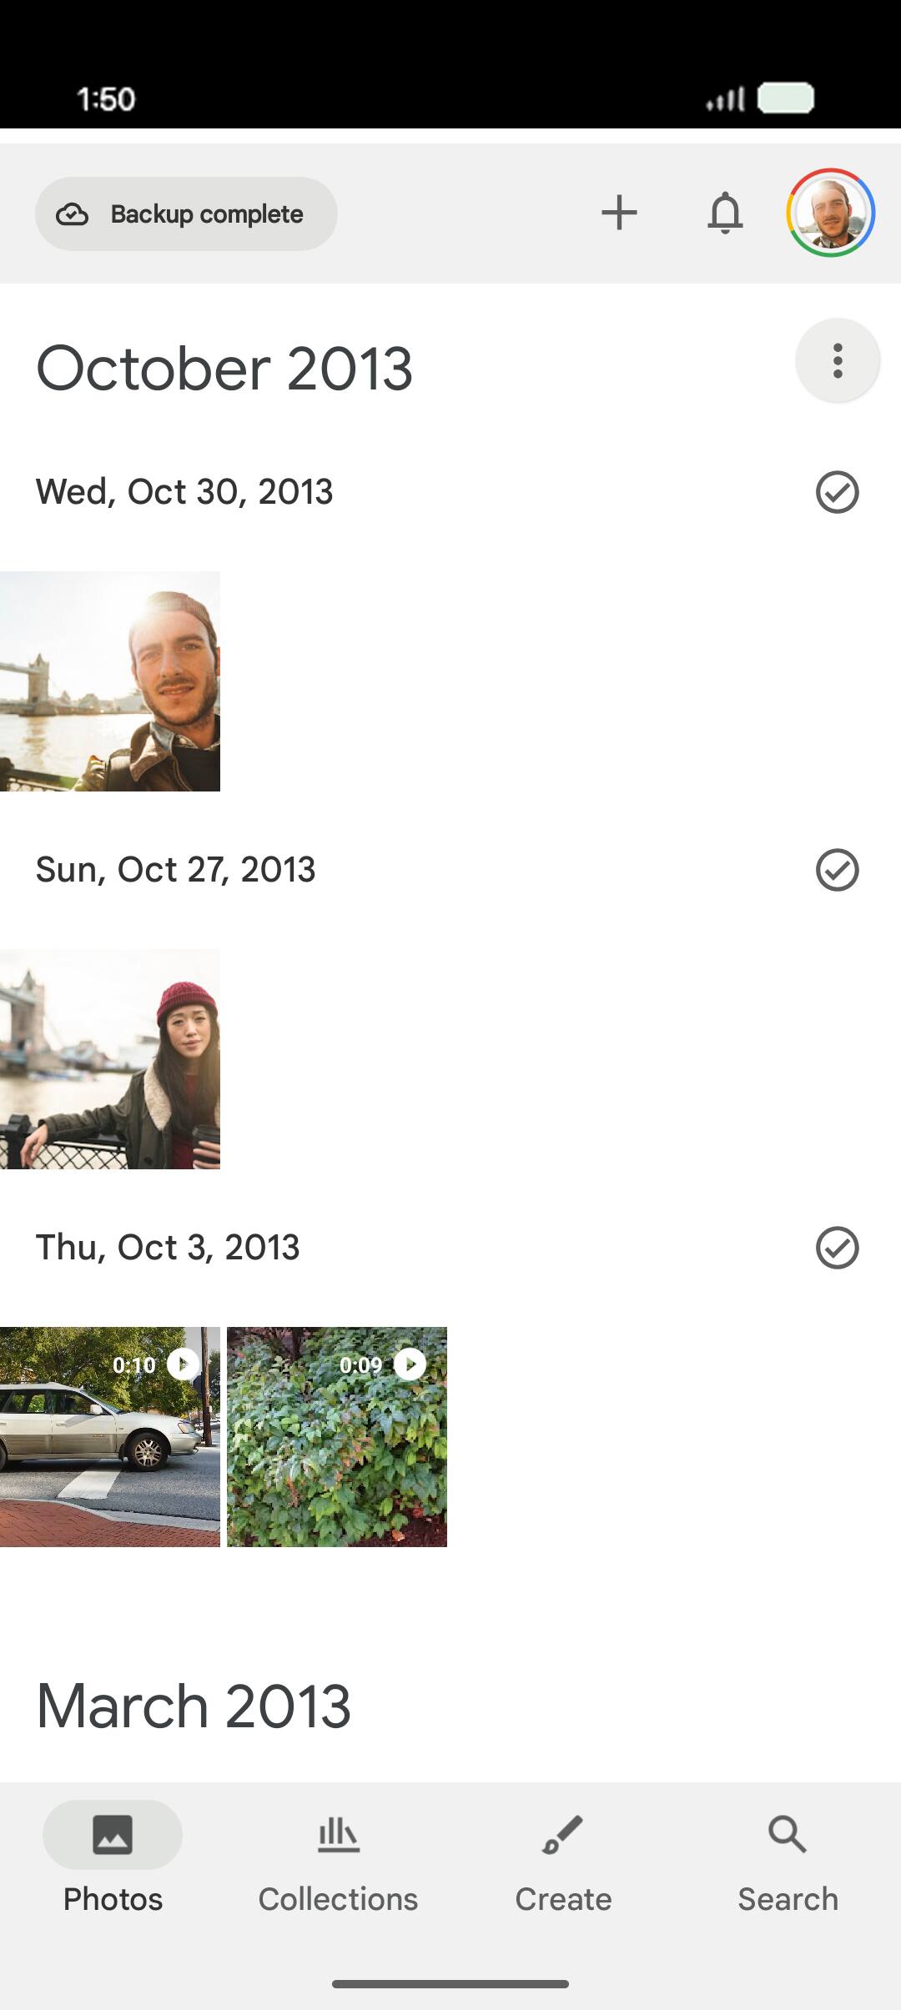Open the account profile avatar
The width and height of the screenshot is (901, 2010).
tap(830, 213)
